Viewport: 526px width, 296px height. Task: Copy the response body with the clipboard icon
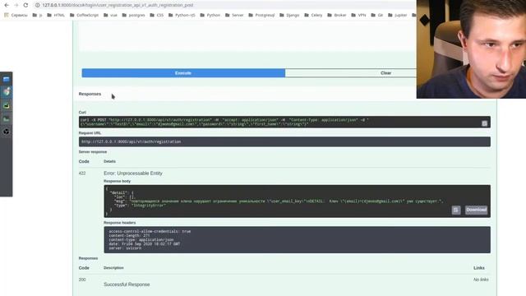click(x=455, y=210)
